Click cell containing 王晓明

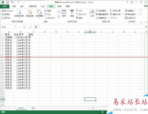pos(9,37)
